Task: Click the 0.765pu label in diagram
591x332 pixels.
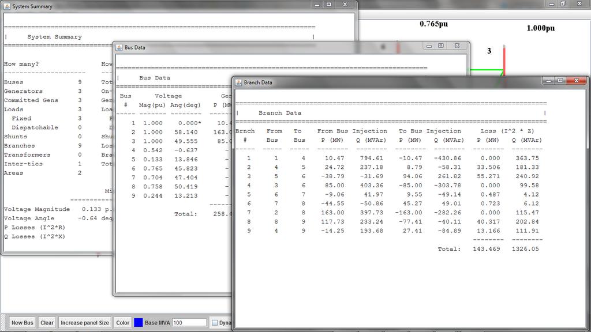Action: [434, 24]
